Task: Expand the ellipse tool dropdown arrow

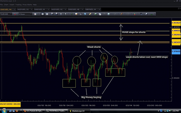Action: (x=131, y=14)
